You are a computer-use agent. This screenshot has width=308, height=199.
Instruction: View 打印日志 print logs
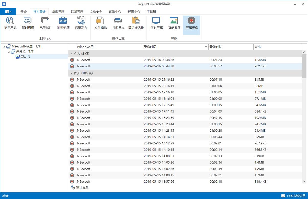click(118, 23)
